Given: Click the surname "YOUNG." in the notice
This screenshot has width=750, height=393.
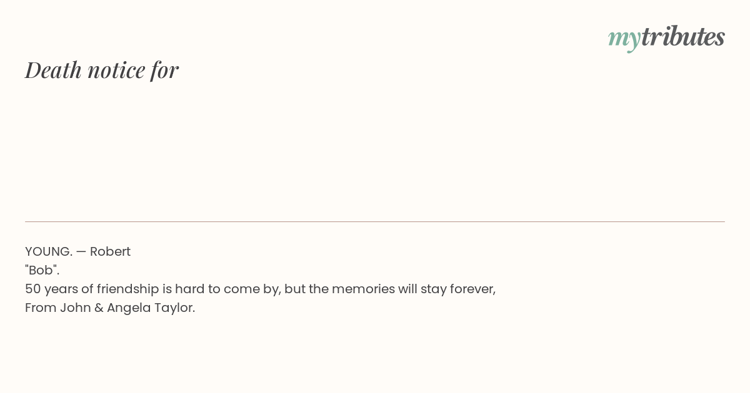Looking at the screenshot, I should coord(49,251).
